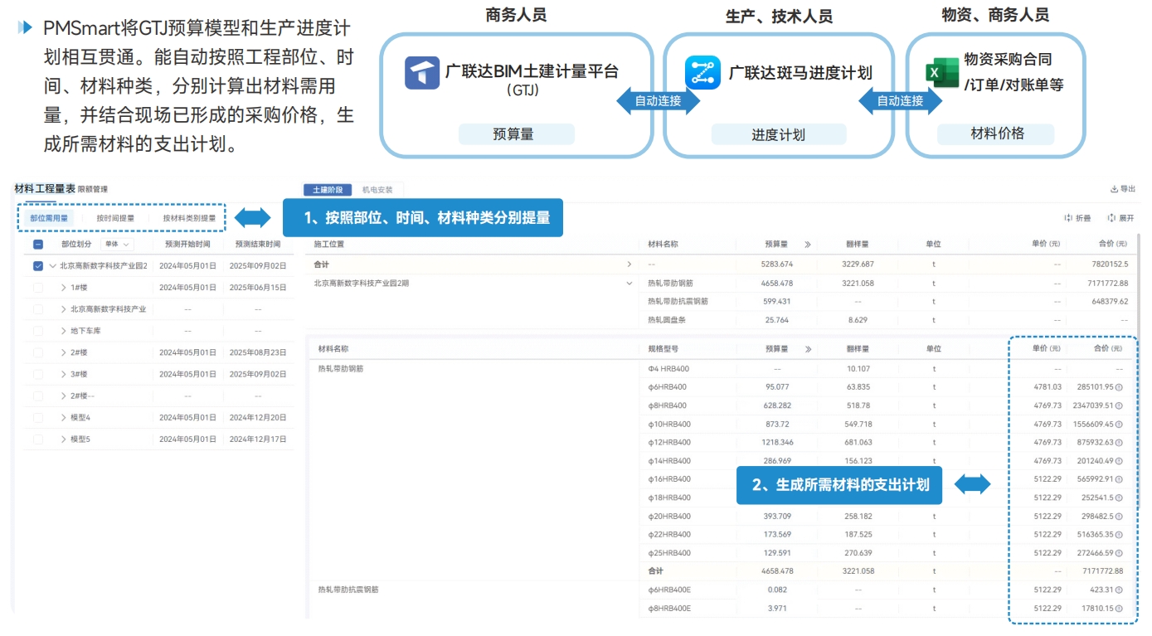Click info icon beside 285101.95 total
The height and width of the screenshot is (636, 1152).
coord(1119,387)
